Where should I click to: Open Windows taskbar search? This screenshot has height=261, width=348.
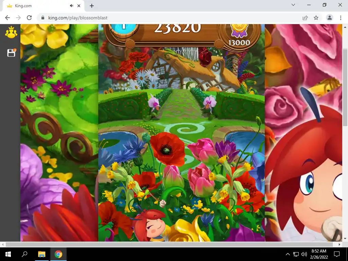(x=24, y=254)
